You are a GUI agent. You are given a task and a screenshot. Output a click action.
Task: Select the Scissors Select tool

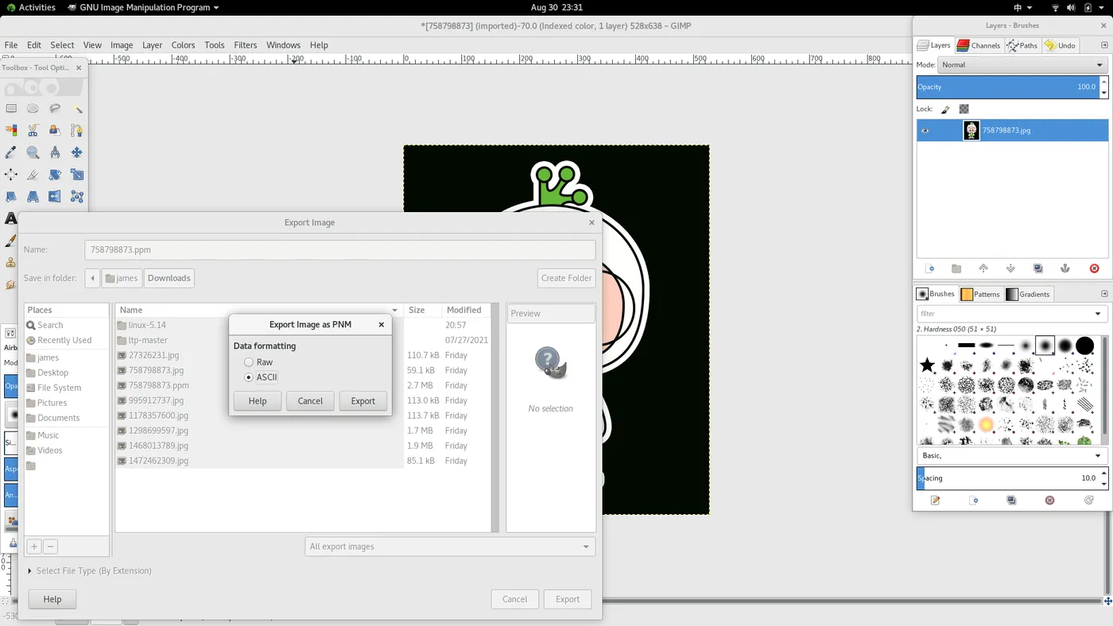(33, 130)
